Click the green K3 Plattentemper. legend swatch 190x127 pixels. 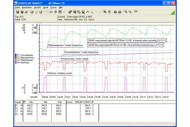[x=16, y=60]
